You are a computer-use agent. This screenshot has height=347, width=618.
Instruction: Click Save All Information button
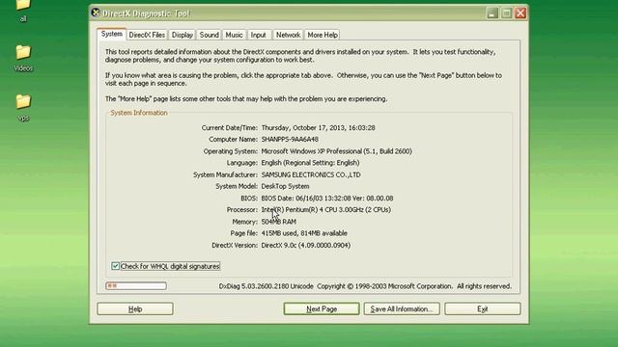402,308
